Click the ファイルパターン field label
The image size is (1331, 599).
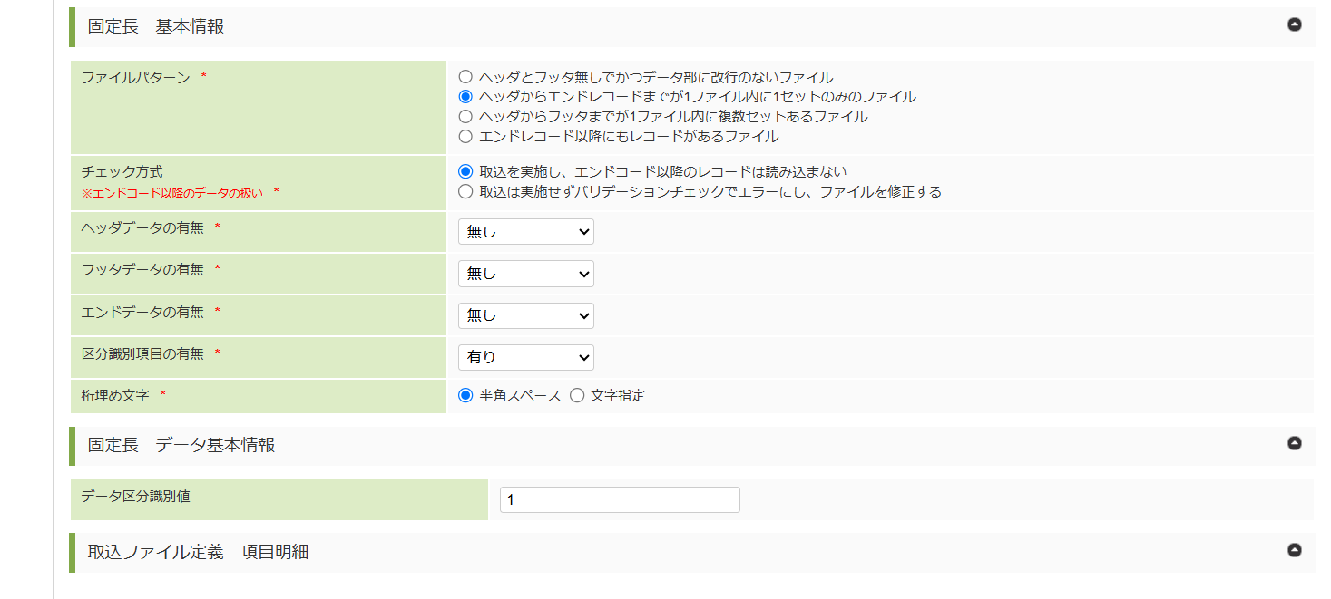(136, 78)
